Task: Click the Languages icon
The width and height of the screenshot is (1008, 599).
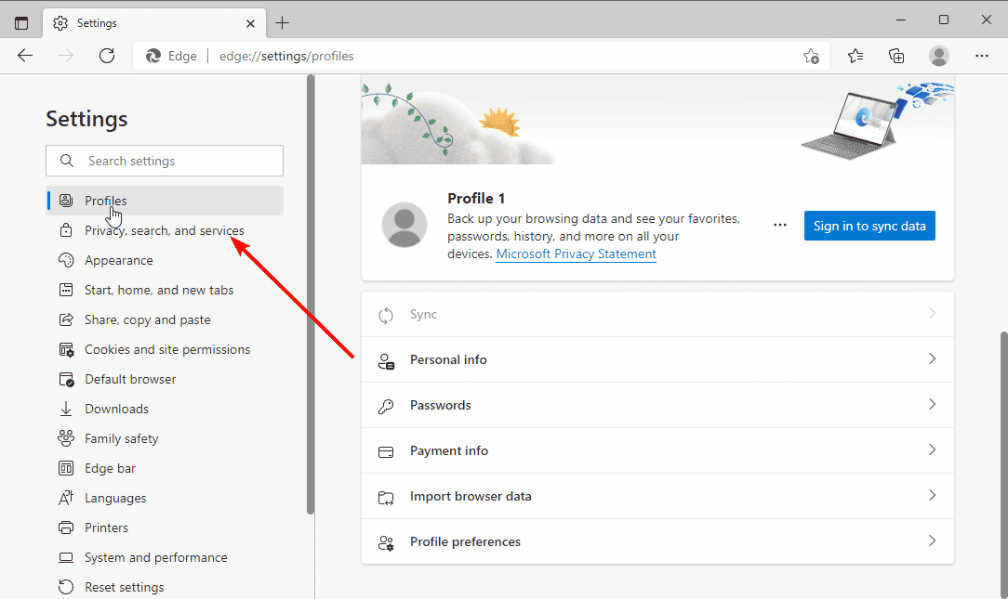Action: pos(66,498)
